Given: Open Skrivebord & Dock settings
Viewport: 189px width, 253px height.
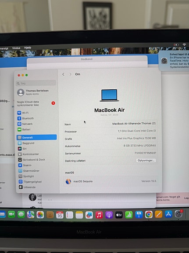Looking at the screenshot, I should (x=32, y=160).
